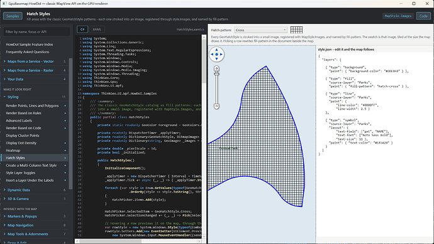Image resolution: width=434 pixels, height=244 pixels.
Task: Click the zoom slider handle on the map
Action: (x=217, y=73)
